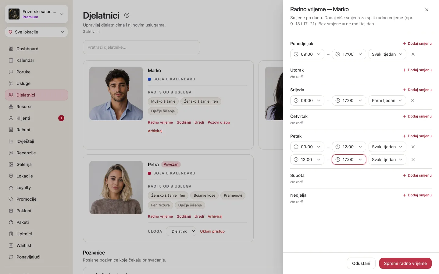Click Marko's blue calendar color swatch
This screenshot has height=274, width=439.
pyautogui.click(x=149, y=79)
